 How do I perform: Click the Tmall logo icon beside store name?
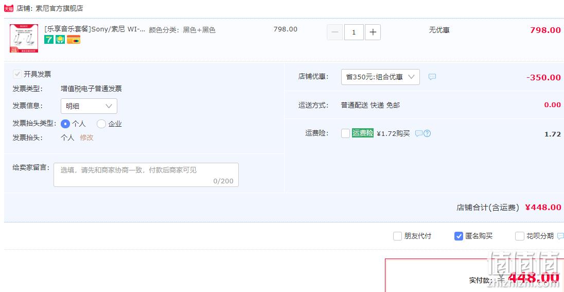click(9, 8)
